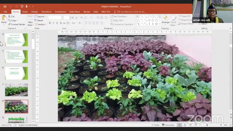This screenshot has width=233, height=131.
Task: Start Slide Show from status bar icon
Action: (196, 125)
